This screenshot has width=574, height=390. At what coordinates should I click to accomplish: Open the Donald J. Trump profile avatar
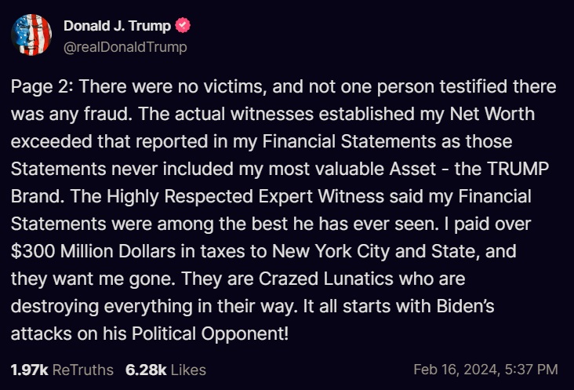click(x=31, y=35)
